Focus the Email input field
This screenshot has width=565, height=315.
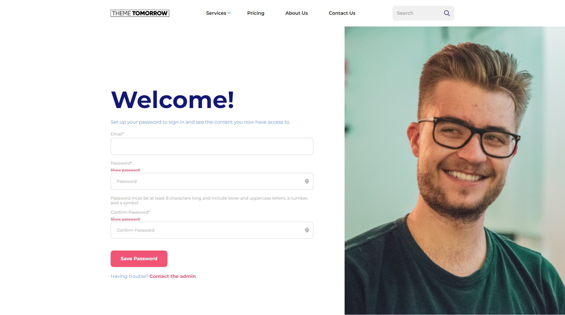(x=212, y=146)
